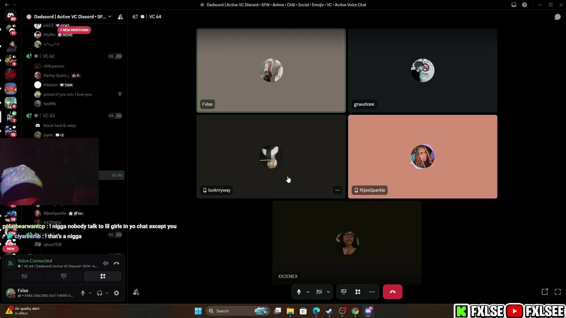Share your screen from call control bar
The width and height of the screenshot is (566, 318).
click(344, 292)
